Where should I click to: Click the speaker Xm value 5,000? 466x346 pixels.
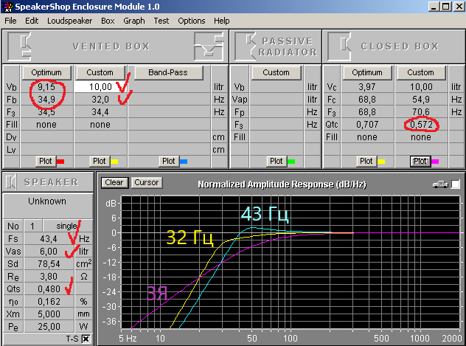click(x=49, y=314)
